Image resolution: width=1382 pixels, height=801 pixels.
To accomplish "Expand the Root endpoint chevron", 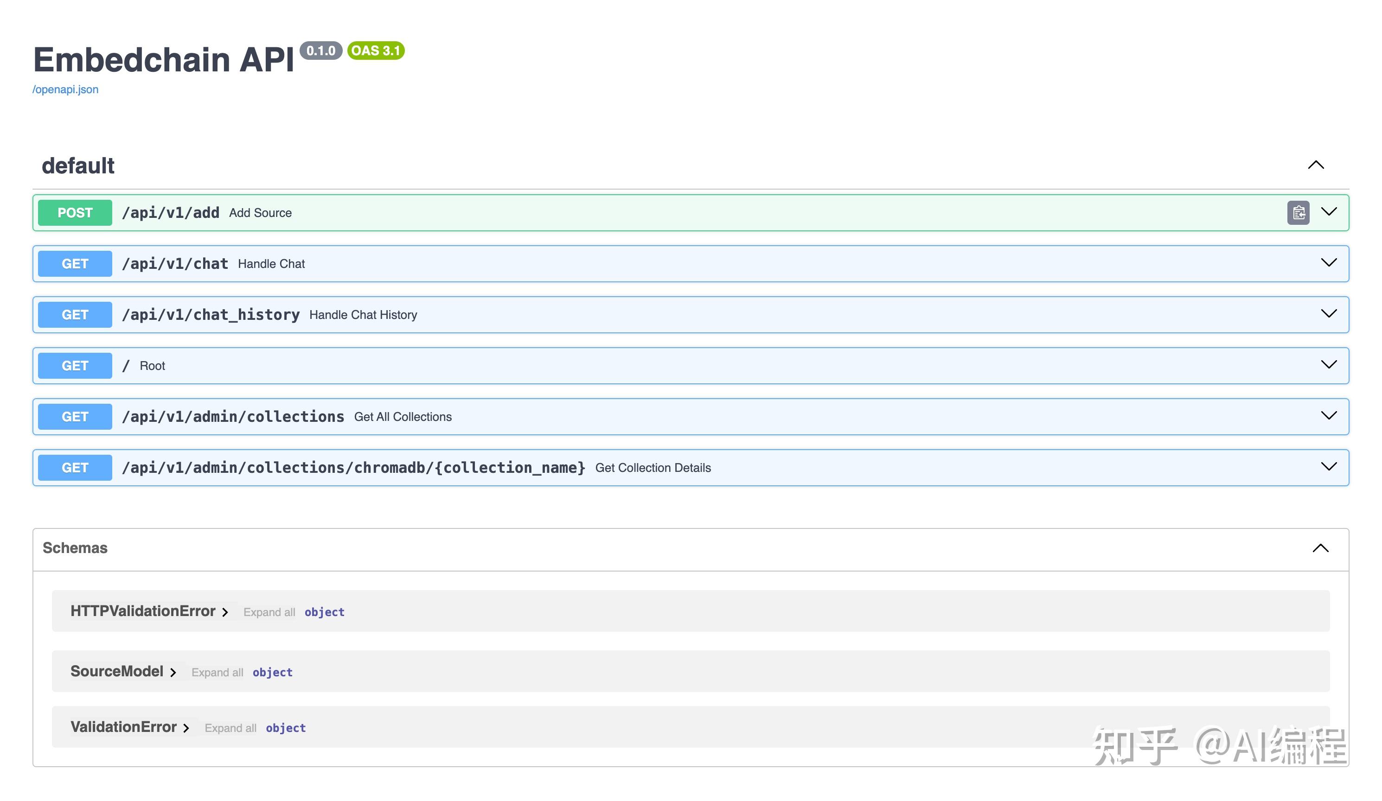I will coord(1329,365).
